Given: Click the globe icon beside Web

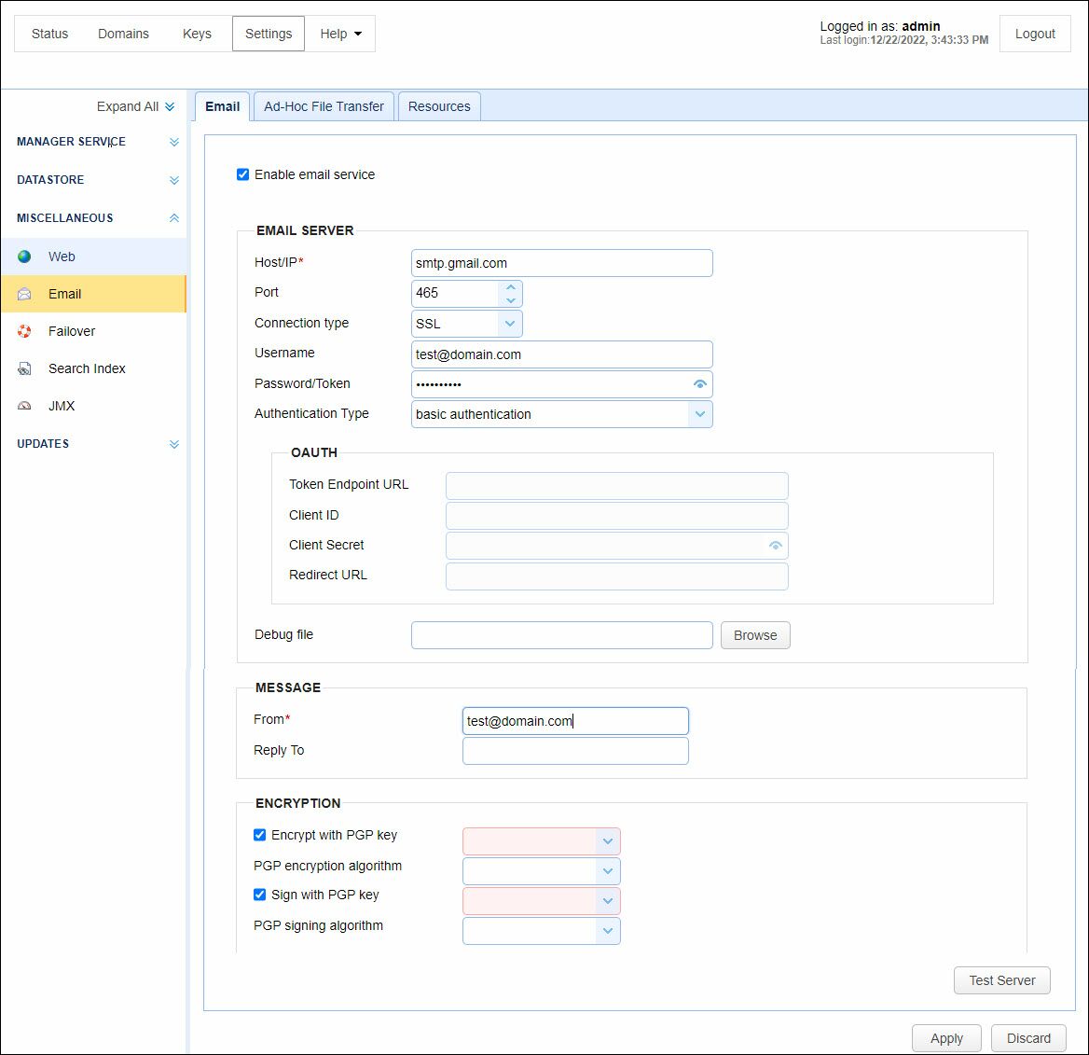Looking at the screenshot, I should click(24, 257).
